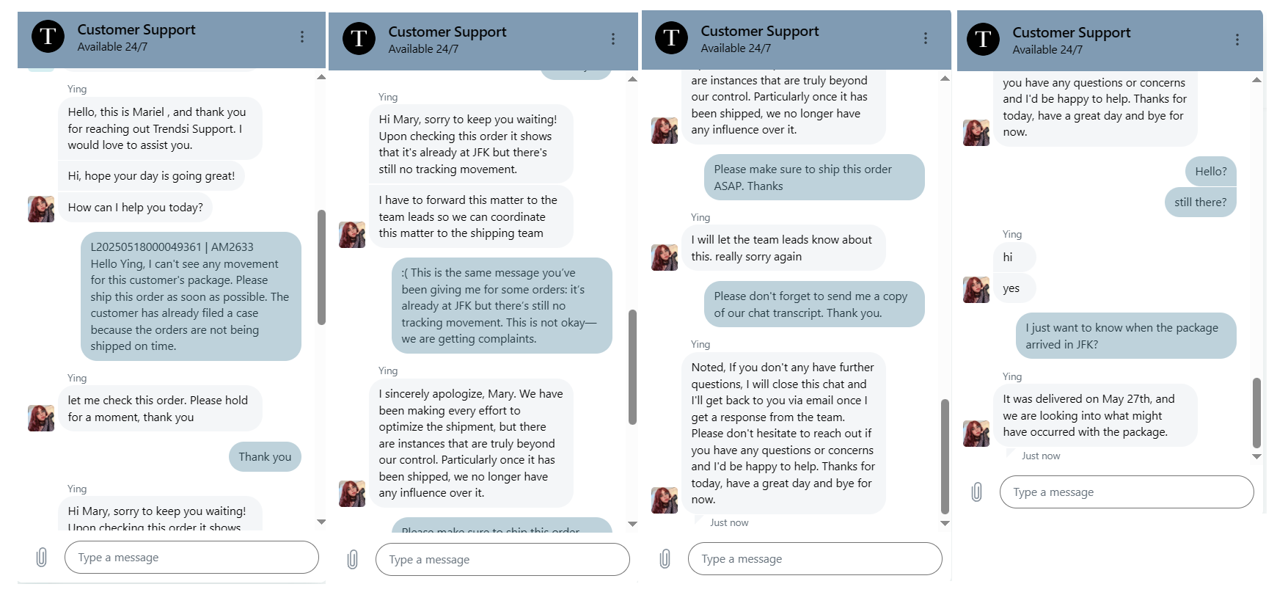Focus the message input field in the leftmost chat
Screen dimensions: 1288x595
coord(191,558)
